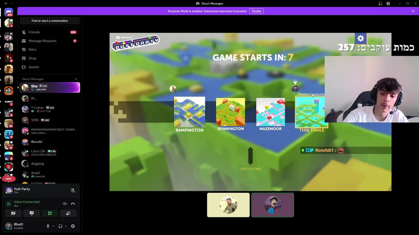
Task: Open the RANKED server icon
Action: click(9, 102)
